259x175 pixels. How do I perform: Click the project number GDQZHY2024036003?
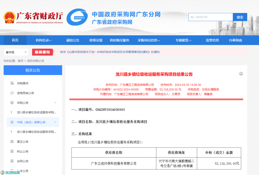click(x=110, y=110)
